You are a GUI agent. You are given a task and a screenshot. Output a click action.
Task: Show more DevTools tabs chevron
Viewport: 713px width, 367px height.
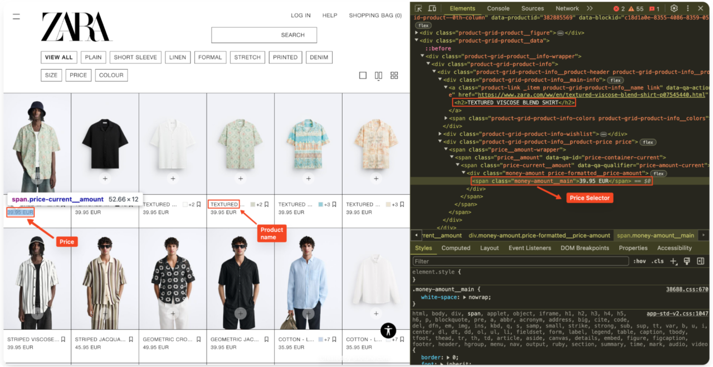point(590,8)
